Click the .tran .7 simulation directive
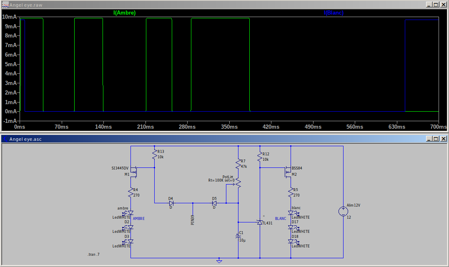The height and width of the screenshot is (267, 449). coord(94,255)
